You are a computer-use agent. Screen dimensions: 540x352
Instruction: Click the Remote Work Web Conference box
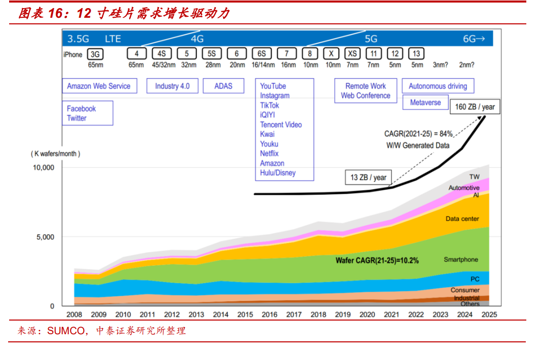click(x=366, y=91)
